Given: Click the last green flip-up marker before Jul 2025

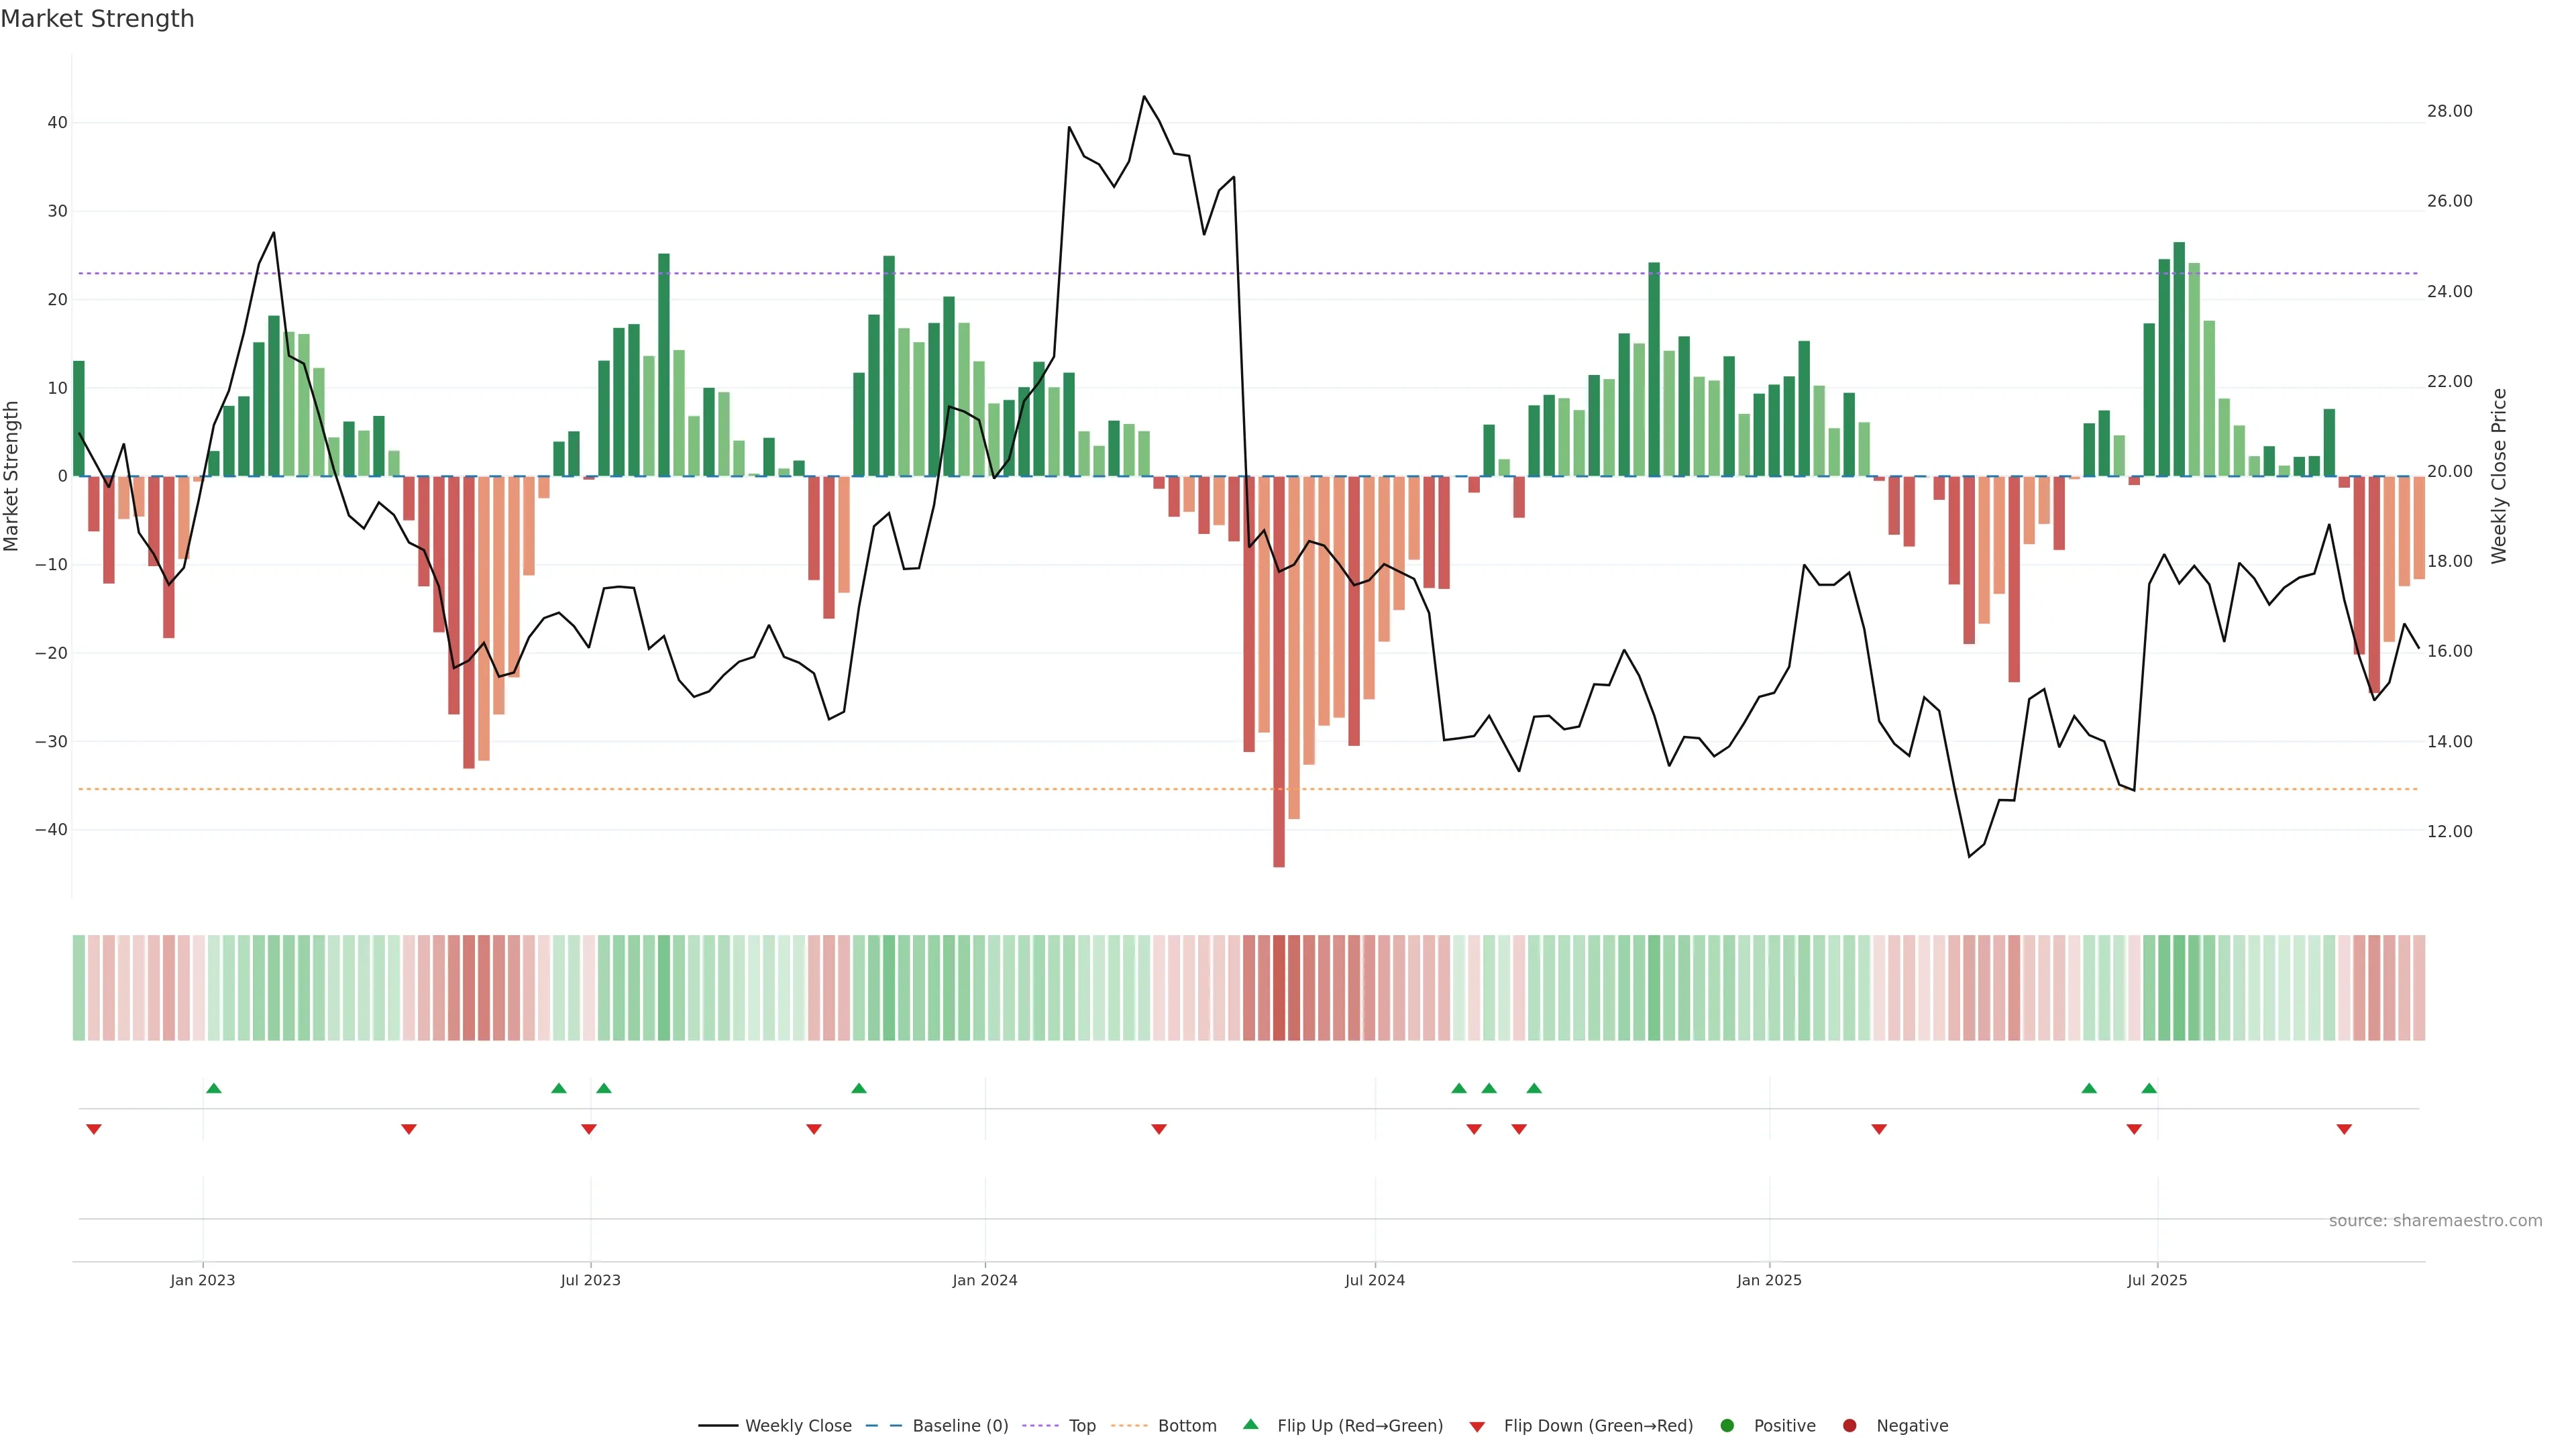Looking at the screenshot, I should pos(2149,1088).
